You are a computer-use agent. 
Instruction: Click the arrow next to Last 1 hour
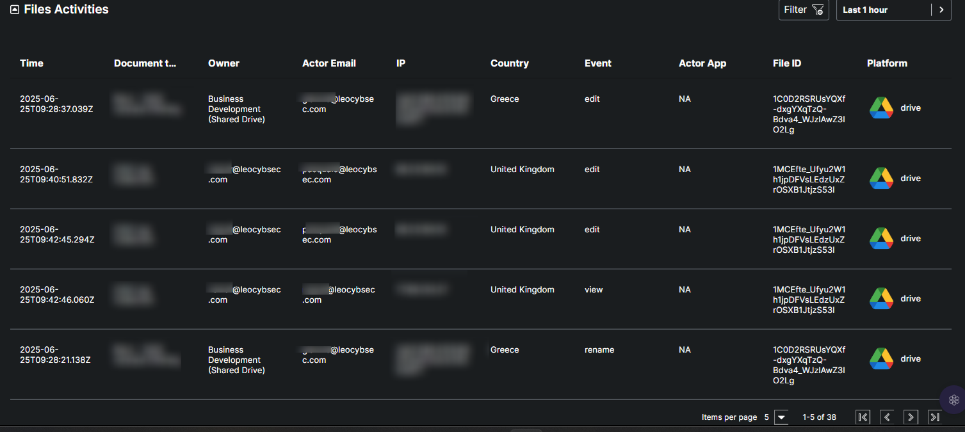click(941, 10)
